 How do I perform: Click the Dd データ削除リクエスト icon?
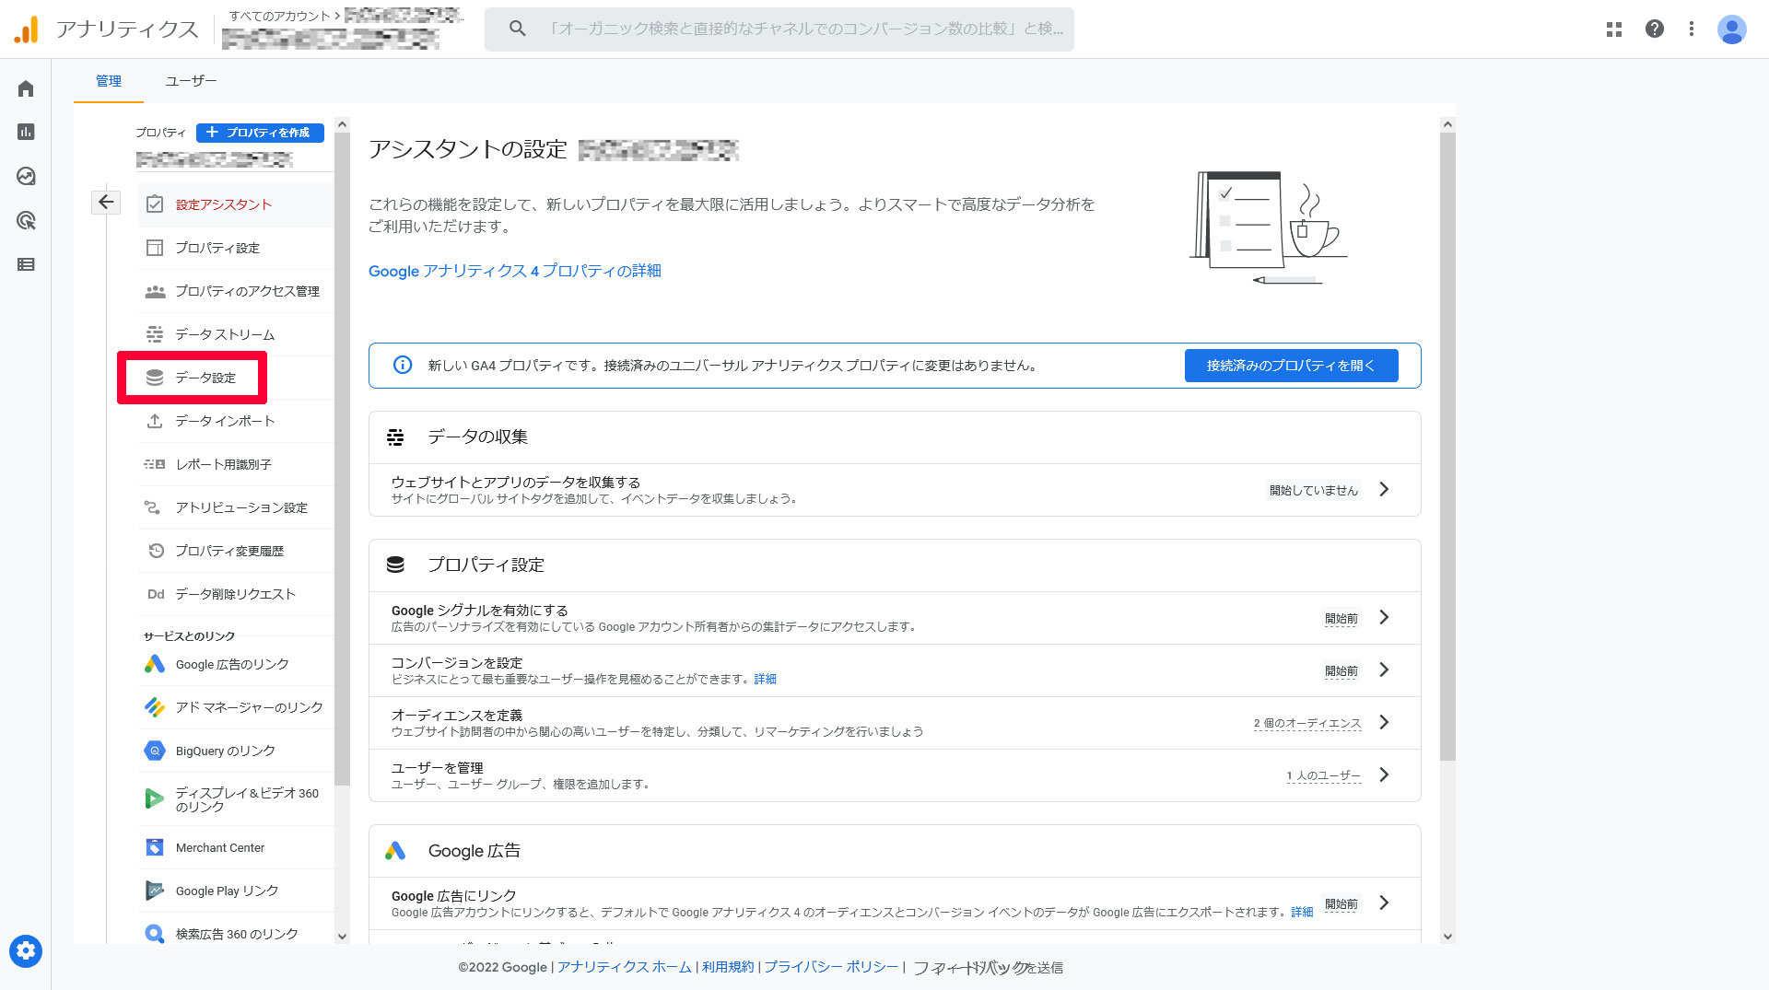[x=156, y=594]
